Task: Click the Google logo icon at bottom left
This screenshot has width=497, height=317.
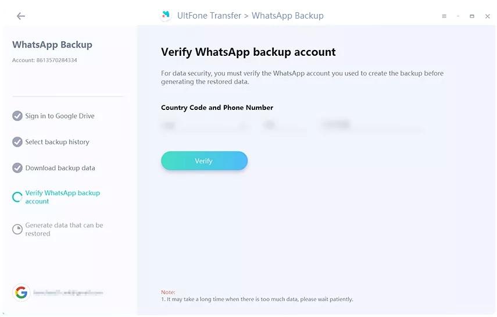Action: [x=22, y=293]
